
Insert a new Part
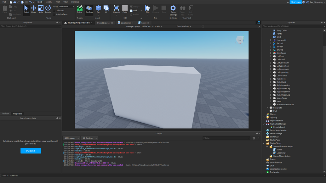click(x=99, y=9)
